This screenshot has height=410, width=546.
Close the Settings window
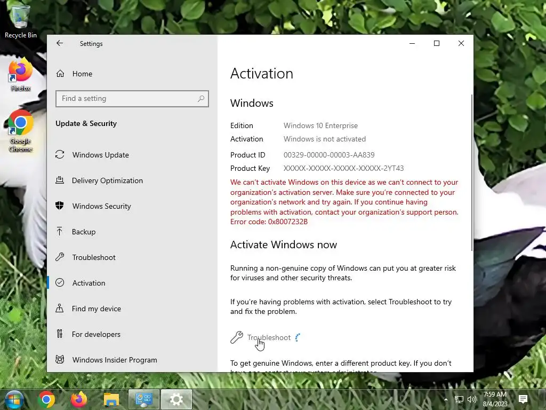tap(461, 43)
